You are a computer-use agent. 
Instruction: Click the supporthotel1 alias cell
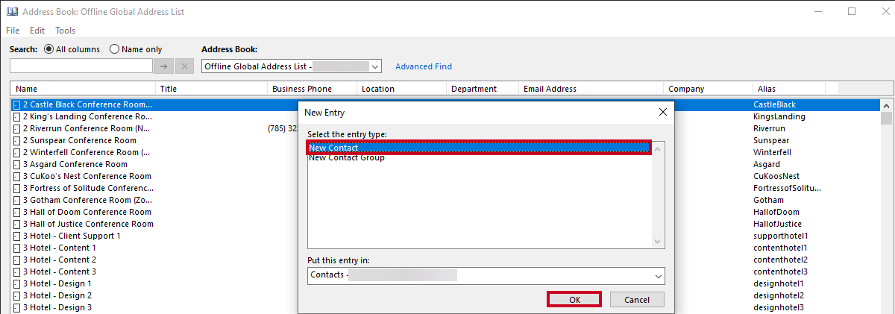point(781,236)
